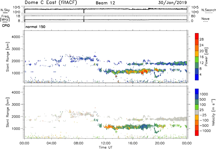Click the 'CPID' label
The image size is (216, 149).
6,26
